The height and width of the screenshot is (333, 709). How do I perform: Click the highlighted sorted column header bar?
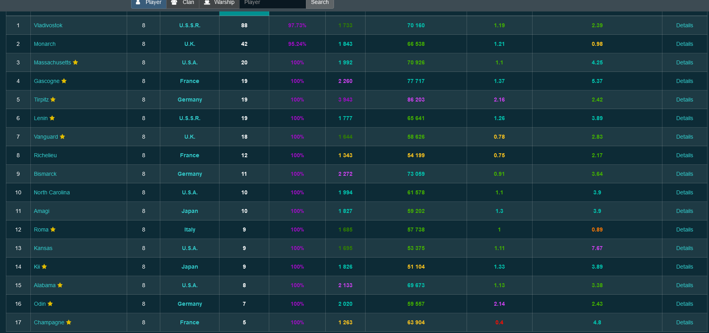coord(244,14)
